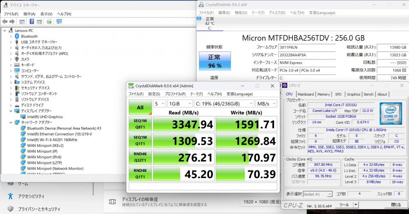Switch to the CPU-Z About tab
This screenshot has width=409, height=214.
[382, 94]
